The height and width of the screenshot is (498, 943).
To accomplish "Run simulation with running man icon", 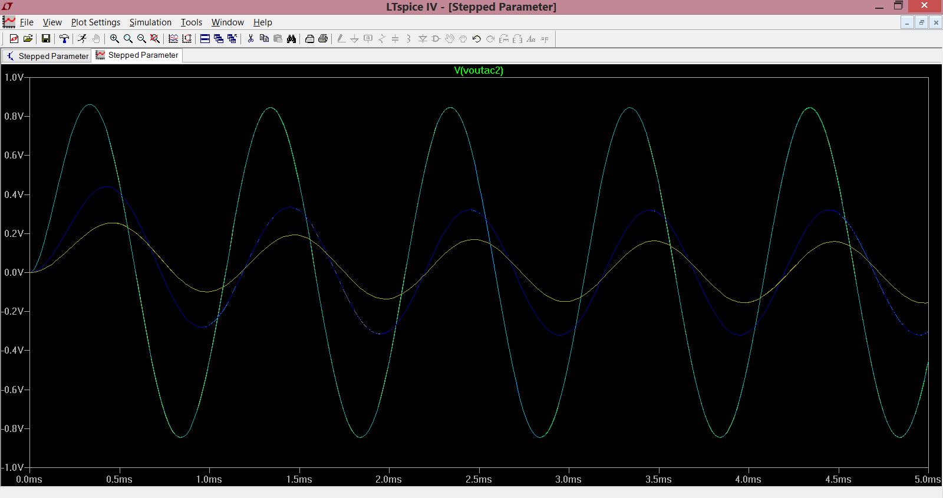I will pyautogui.click(x=82, y=39).
